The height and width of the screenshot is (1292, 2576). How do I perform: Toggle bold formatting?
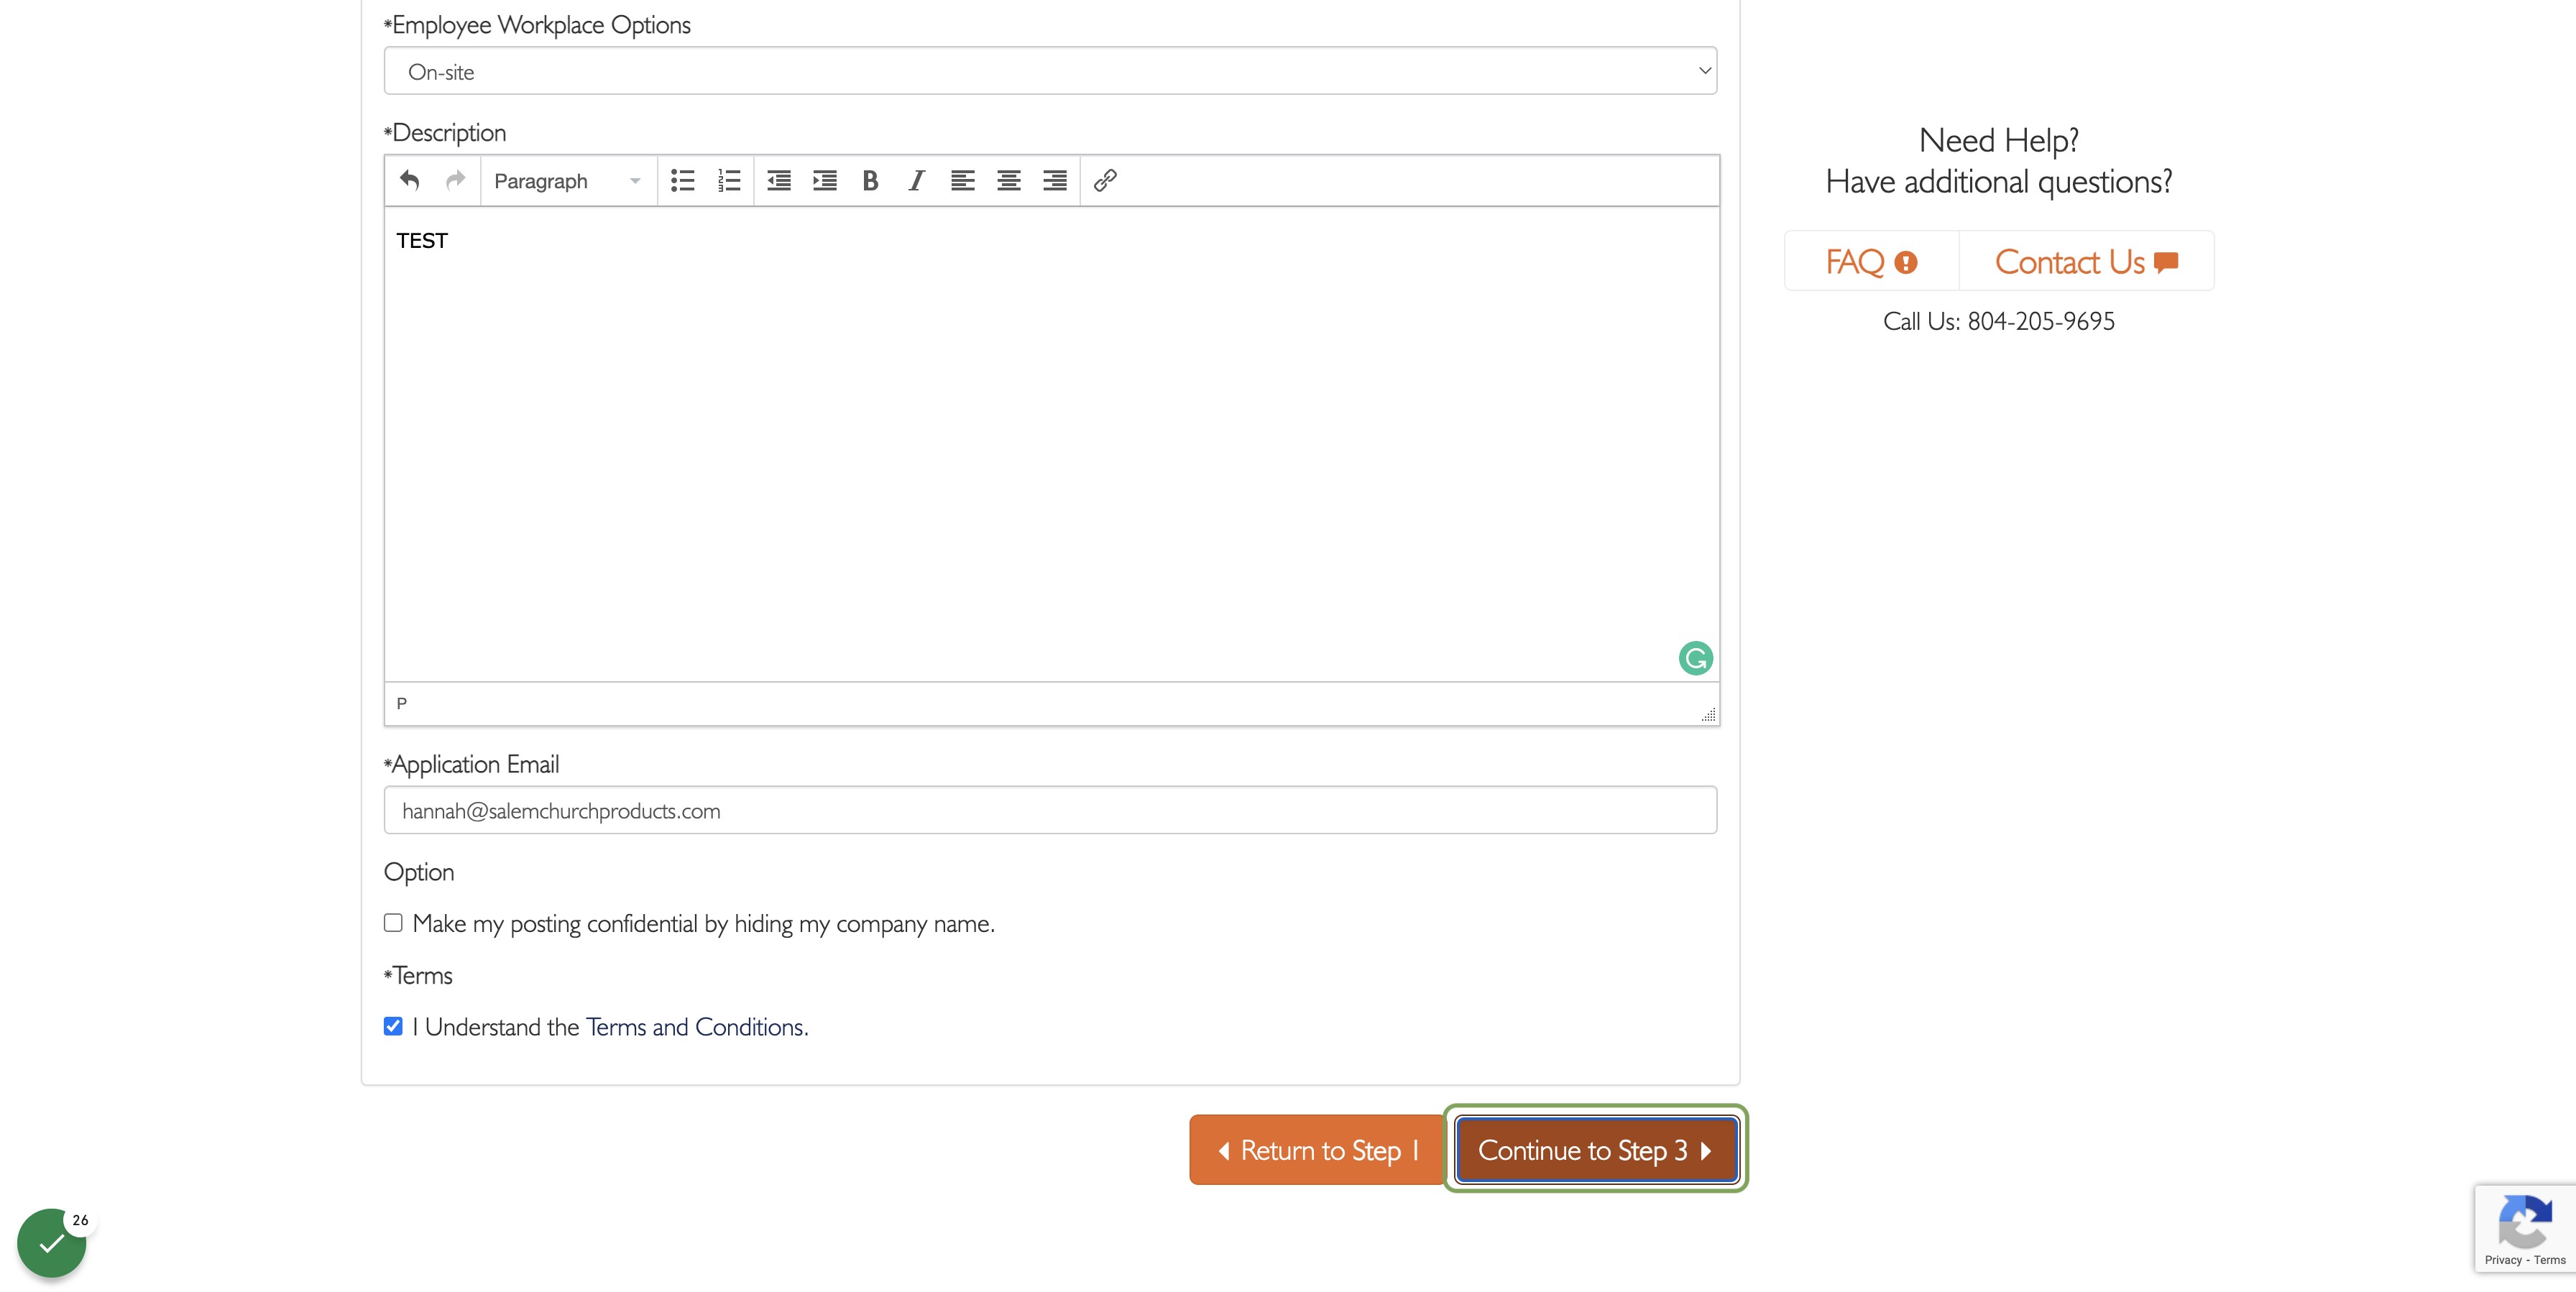[x=871, y=180]
